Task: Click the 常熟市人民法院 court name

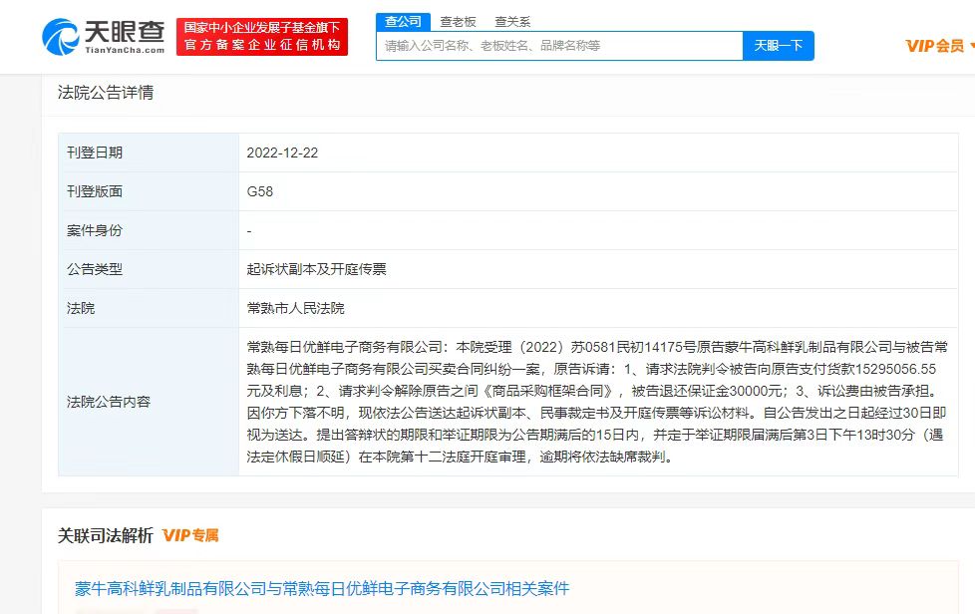Action: point(295,308)
